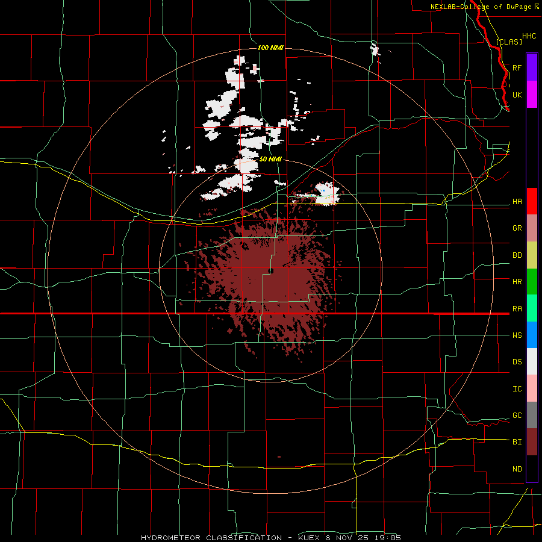542x542 pixels.
Task: Click the BD legend label
Action: pyautogui.click(x=517, y=255)
